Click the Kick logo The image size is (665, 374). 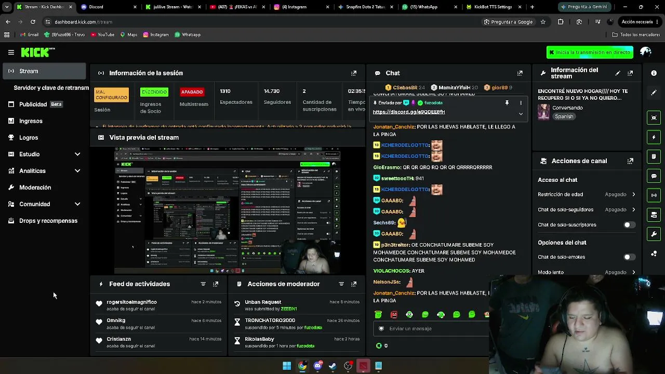[x=37, y=52]
